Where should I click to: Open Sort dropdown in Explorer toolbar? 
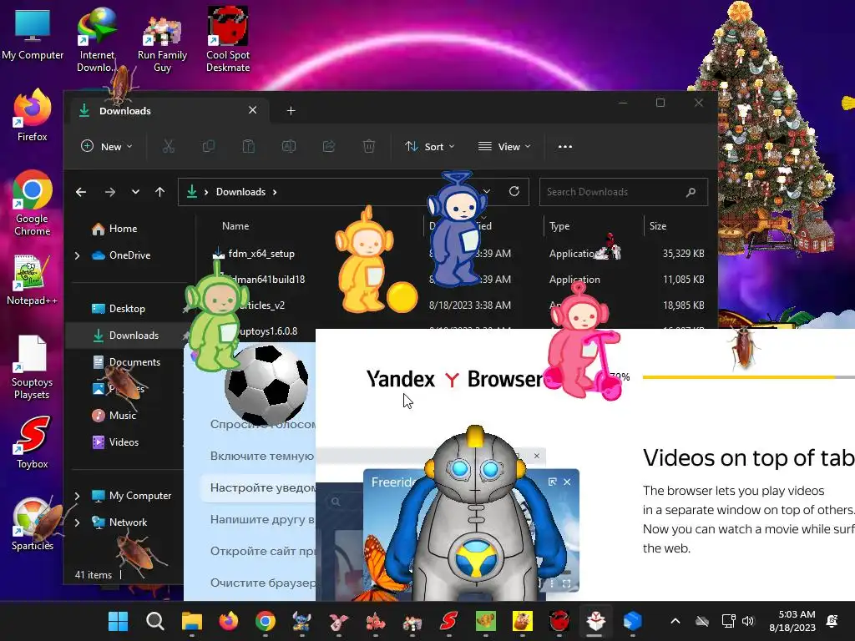click(x=430, y=146)
